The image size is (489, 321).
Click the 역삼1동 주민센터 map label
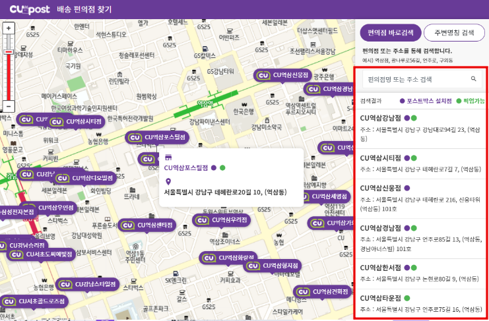click(x=135, y=256)
